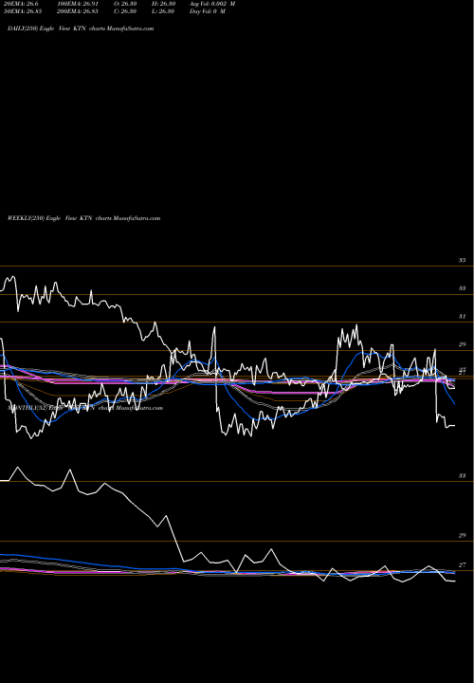Click the Day Vol reading

click(x=208, y=11)
